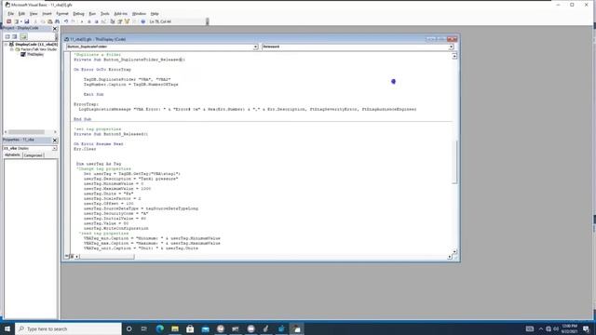The width and height of the screenshot is (596, 335).
Task: Click the Properties Window toolbar icon
Action: [x=120, y=21]
